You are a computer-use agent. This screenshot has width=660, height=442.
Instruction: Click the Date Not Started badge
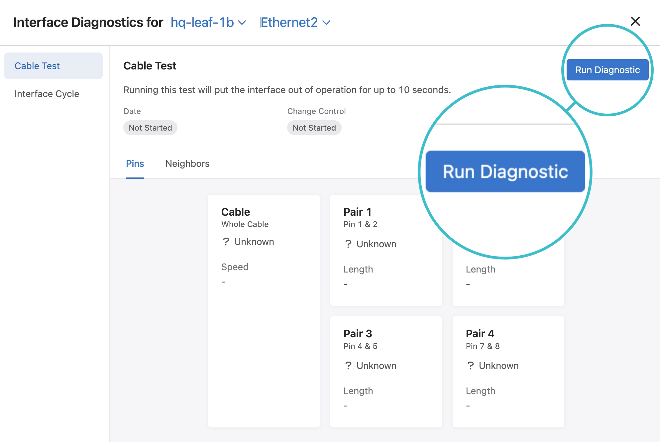[150, 128]
